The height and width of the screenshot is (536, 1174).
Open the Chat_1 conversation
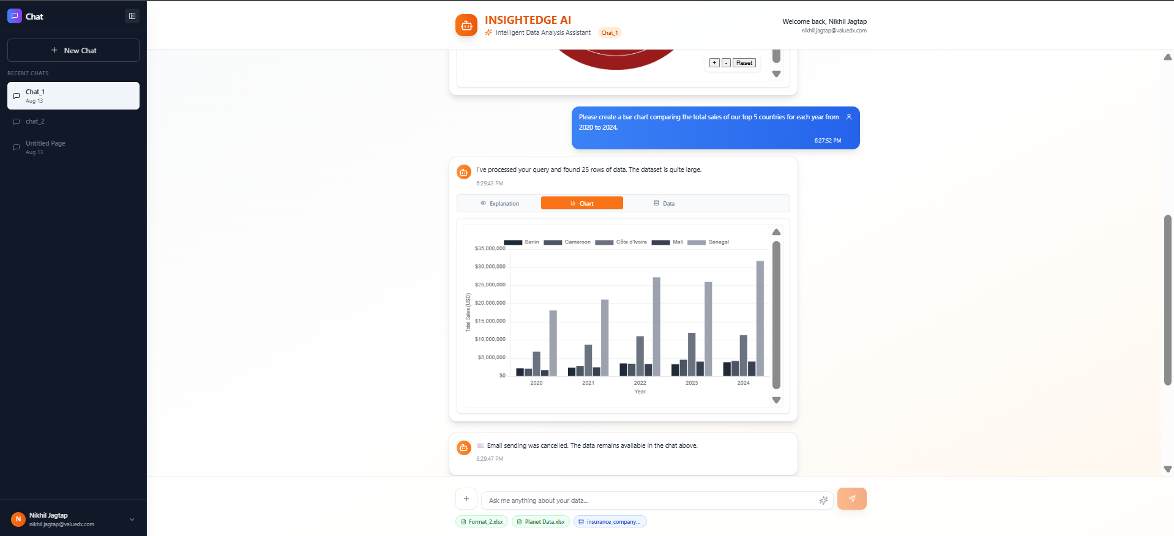click(73, 95)
